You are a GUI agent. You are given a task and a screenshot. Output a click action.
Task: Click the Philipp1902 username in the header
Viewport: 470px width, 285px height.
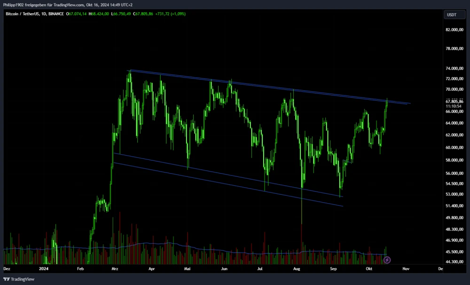tap(13, 4)
